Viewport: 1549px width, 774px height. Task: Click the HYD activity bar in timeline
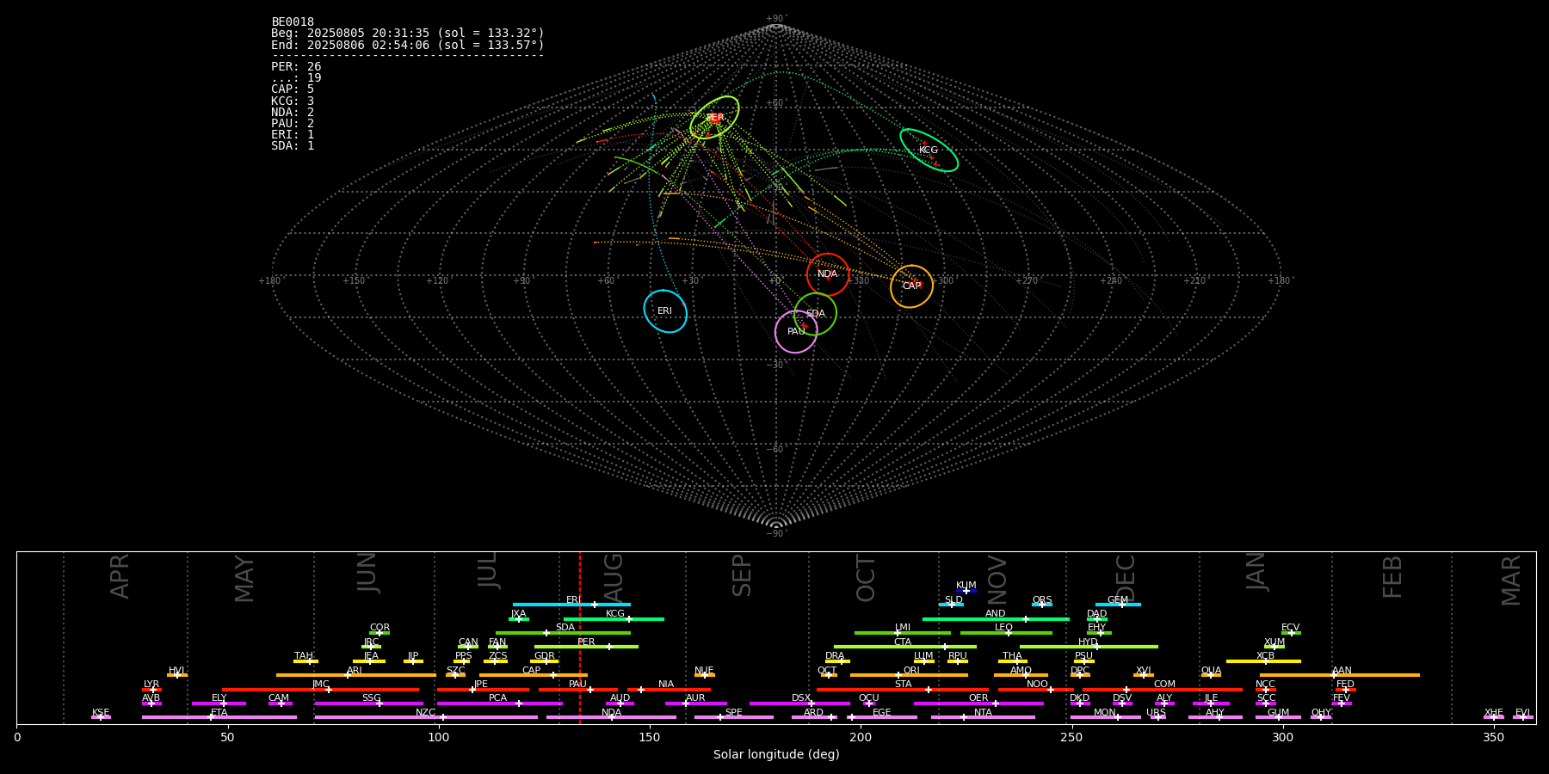(x=1089, y=647)
